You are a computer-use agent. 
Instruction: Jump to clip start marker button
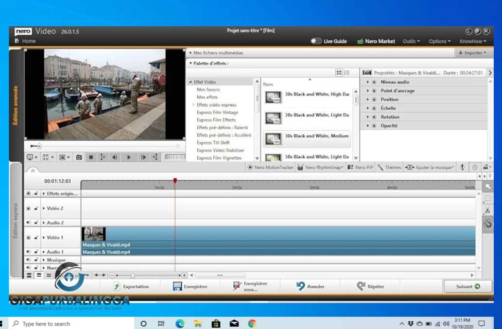[103, 157]
